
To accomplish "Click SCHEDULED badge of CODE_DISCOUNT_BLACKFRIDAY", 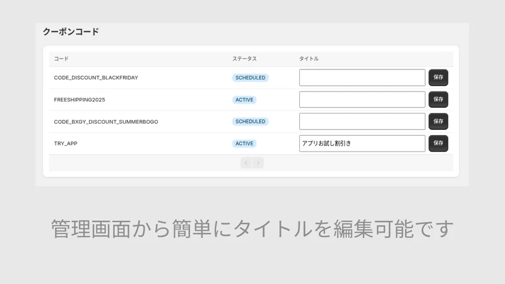I will pos(250,78).
